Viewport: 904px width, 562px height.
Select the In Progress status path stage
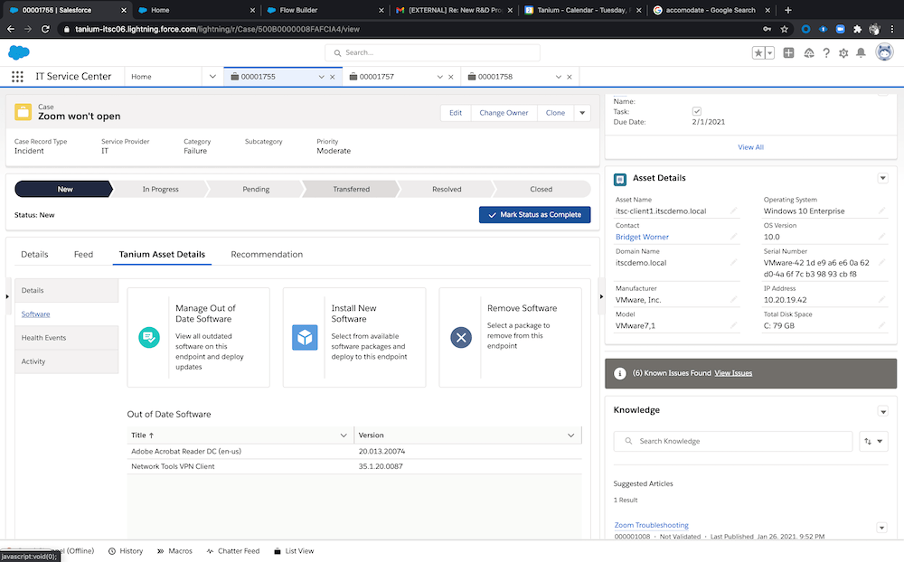(x=160, y=190)
